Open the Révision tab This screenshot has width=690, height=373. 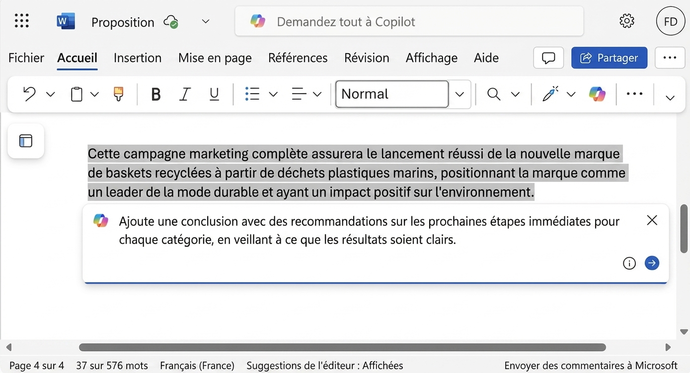point(367,58)
